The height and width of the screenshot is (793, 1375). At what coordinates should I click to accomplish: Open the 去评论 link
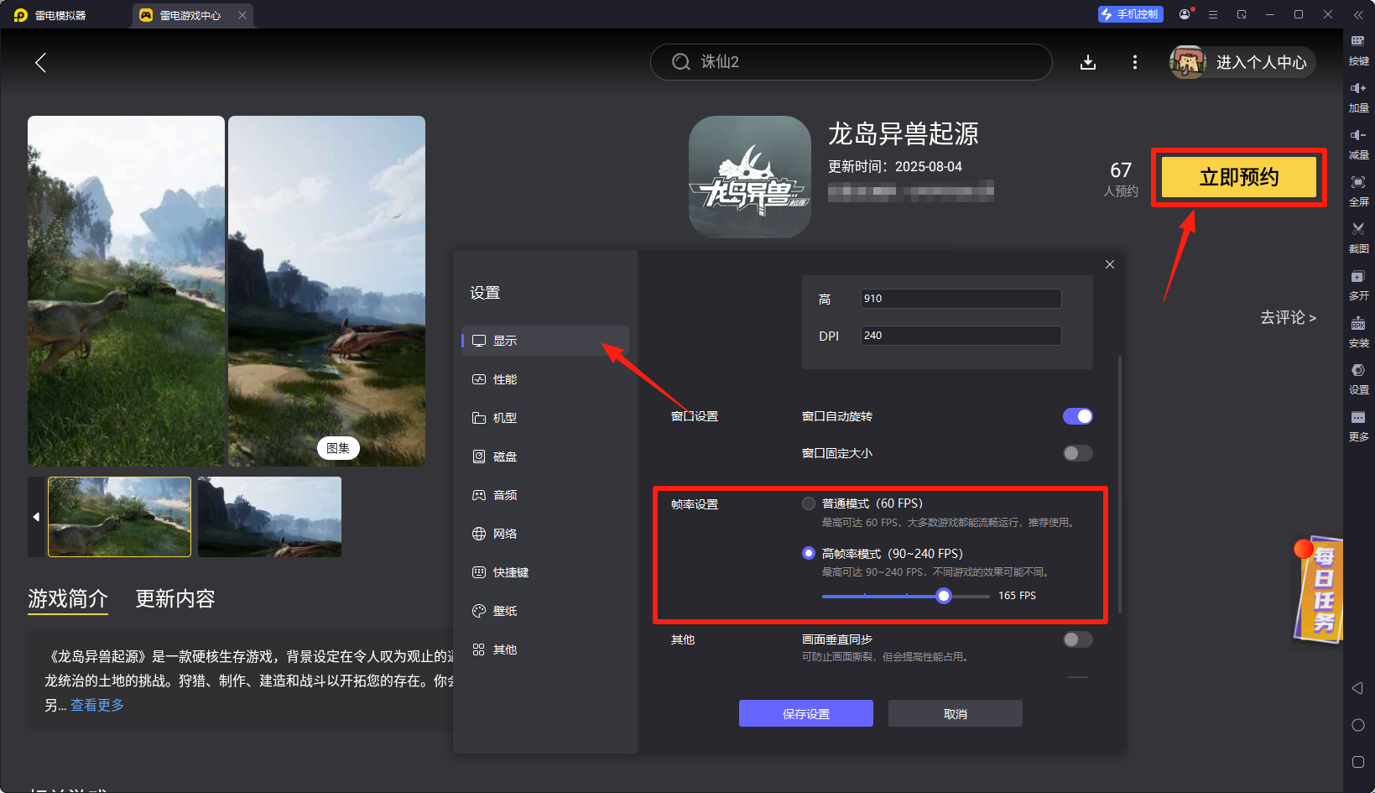pyautogui.click(x=1288, y=317)
